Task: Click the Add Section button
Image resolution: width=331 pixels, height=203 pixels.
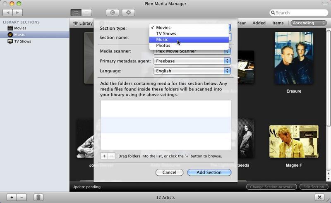Action: (x=209, y=172)
